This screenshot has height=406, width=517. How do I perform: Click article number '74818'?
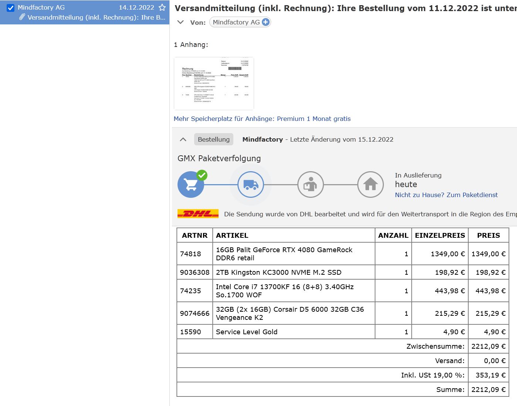[x=190, y=254]
